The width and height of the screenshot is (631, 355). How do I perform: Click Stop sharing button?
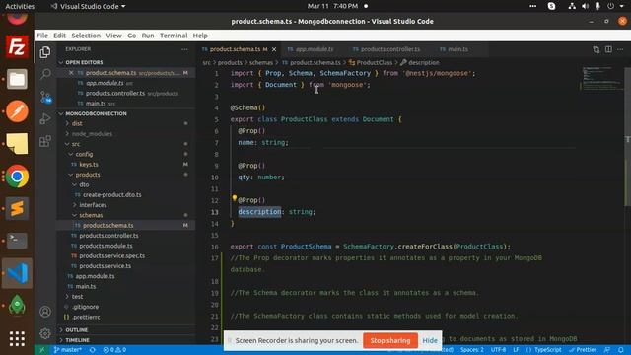click(x=390, y=340)
